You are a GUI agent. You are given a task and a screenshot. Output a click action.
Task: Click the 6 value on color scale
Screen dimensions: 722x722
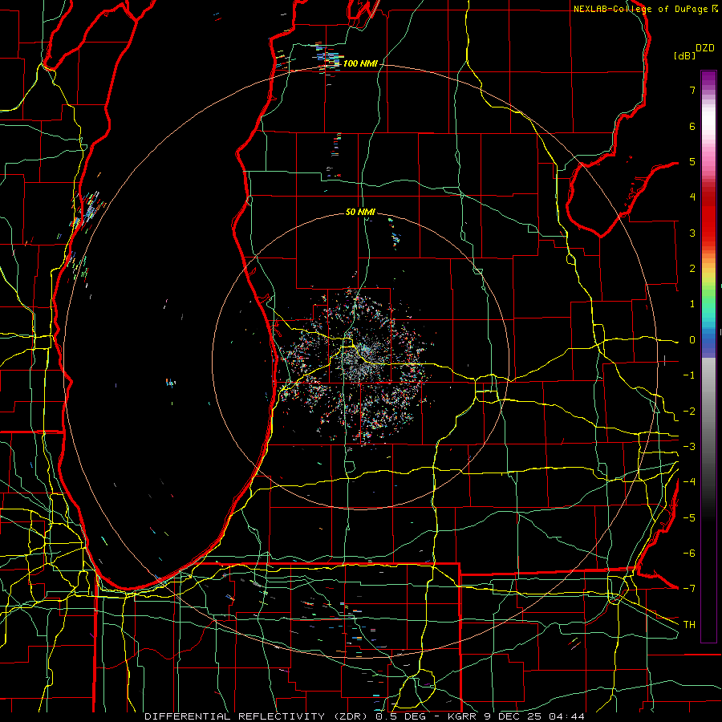[692, 126]
